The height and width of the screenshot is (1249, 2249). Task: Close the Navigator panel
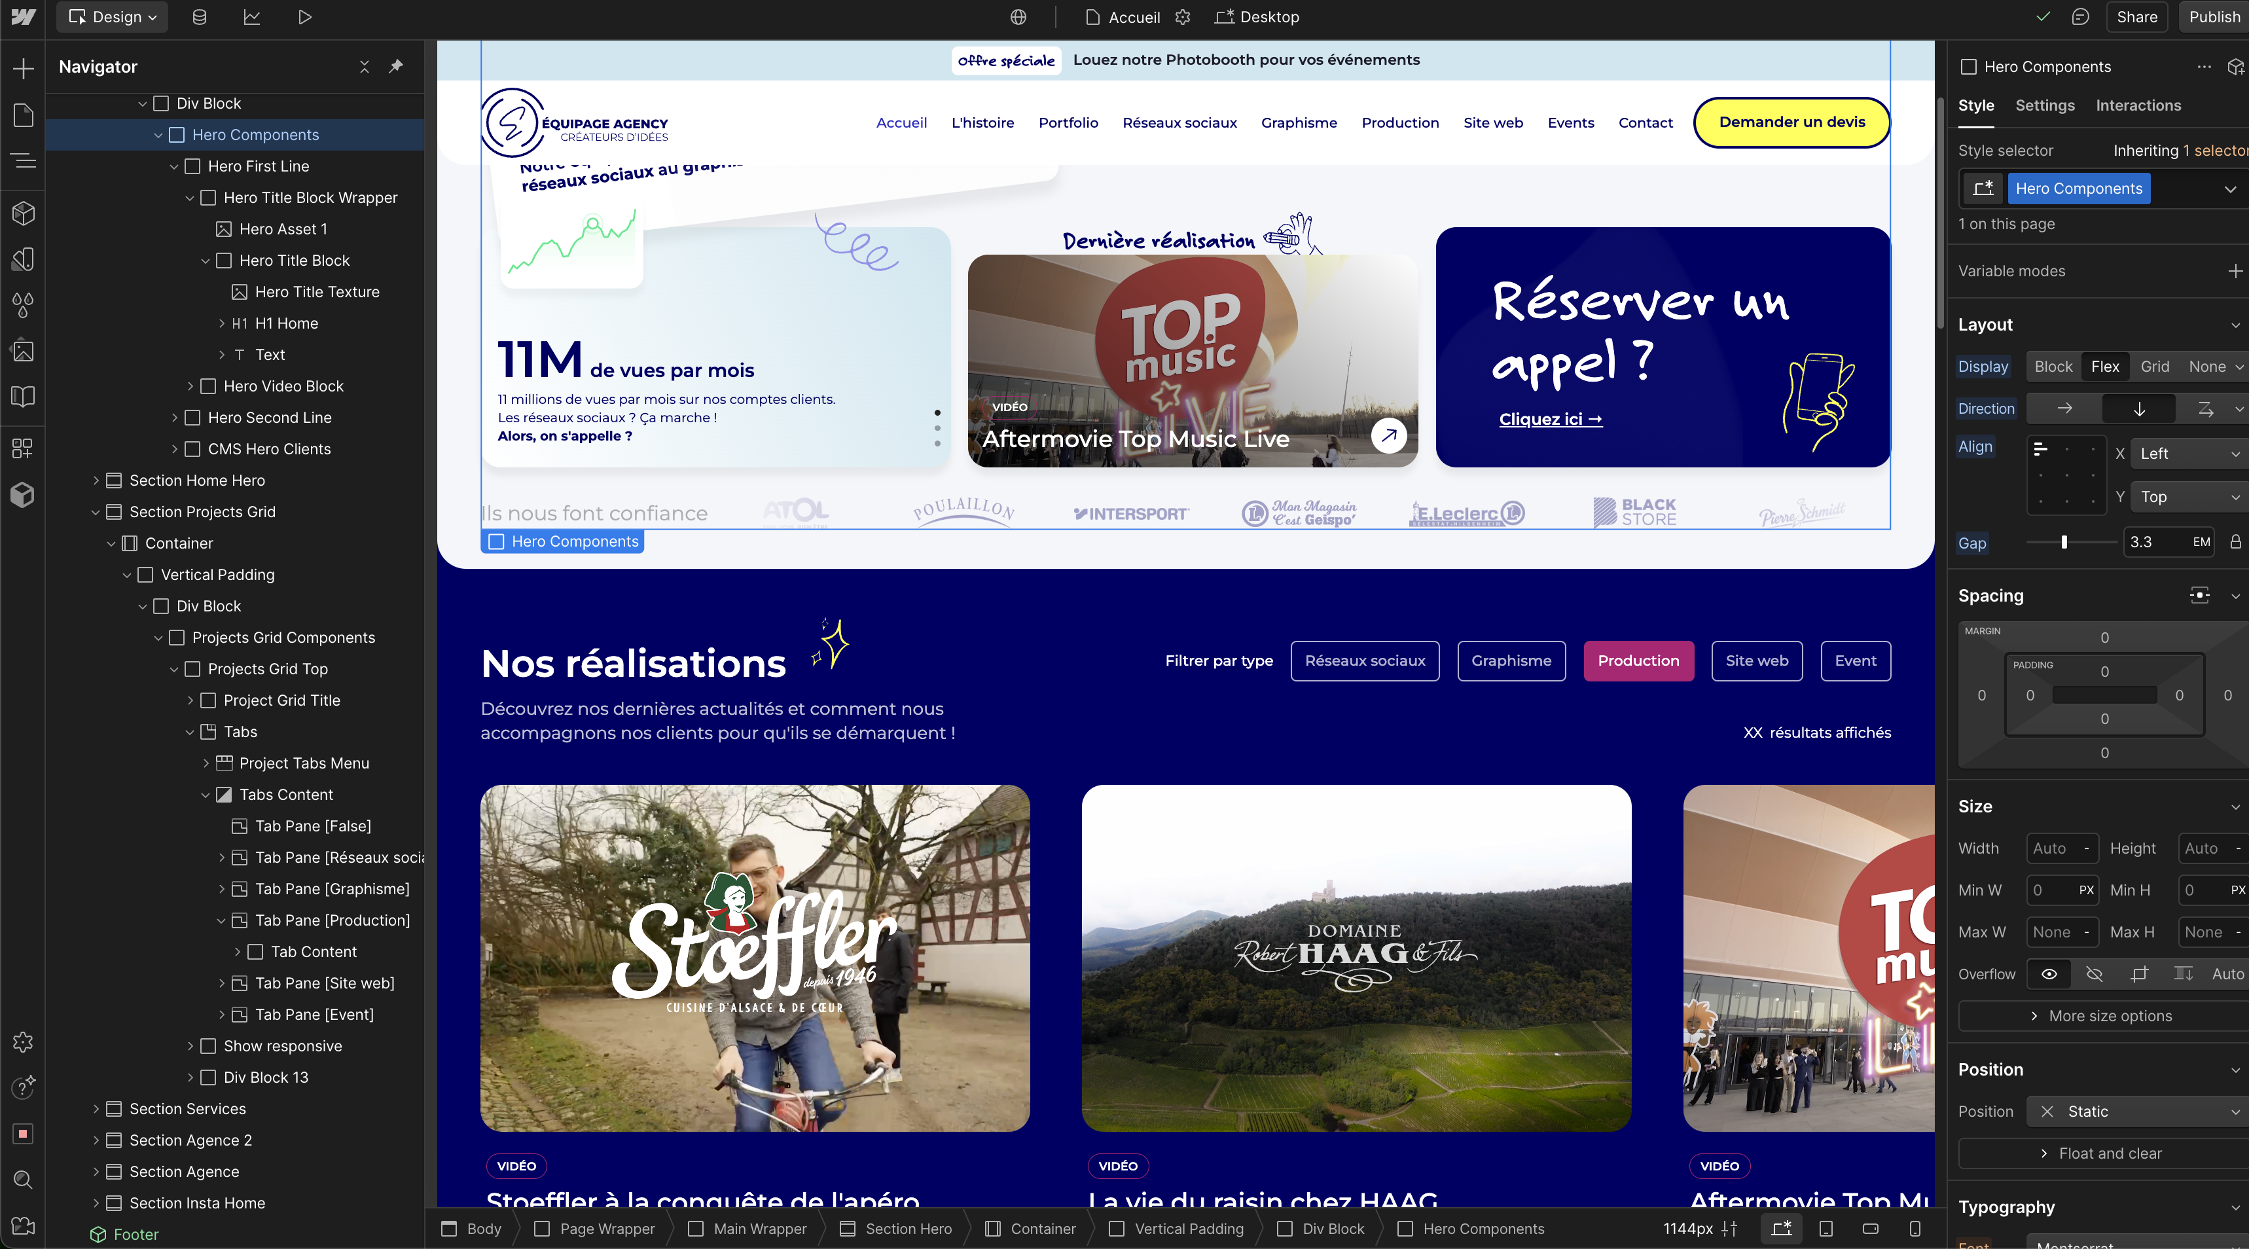click(x=364, y=66)
